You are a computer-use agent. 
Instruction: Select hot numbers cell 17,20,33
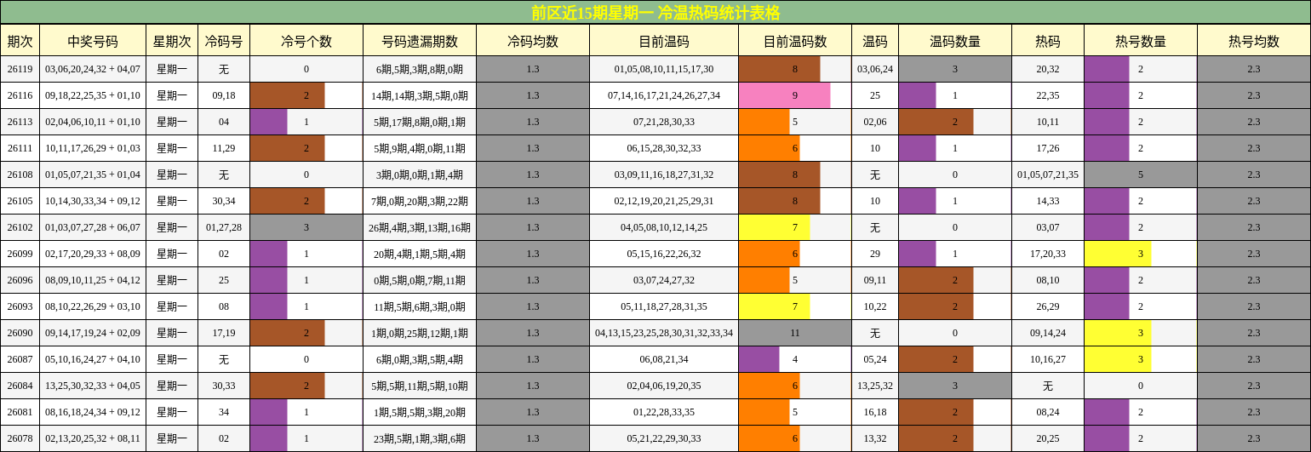point(1048,254)
